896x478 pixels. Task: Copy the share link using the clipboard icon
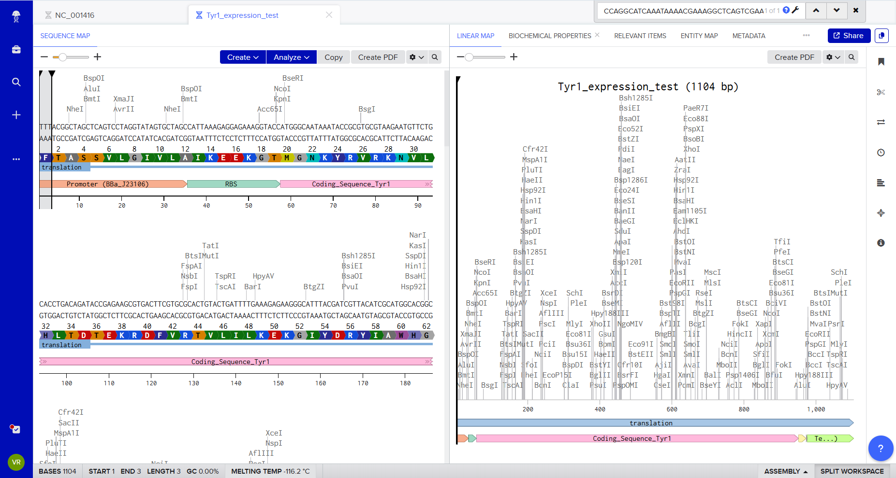(x=881, y=36)
